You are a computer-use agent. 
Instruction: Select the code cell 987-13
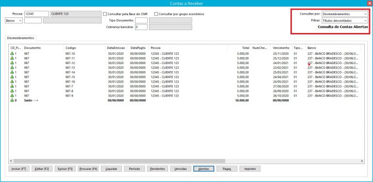tap(70, 68)
